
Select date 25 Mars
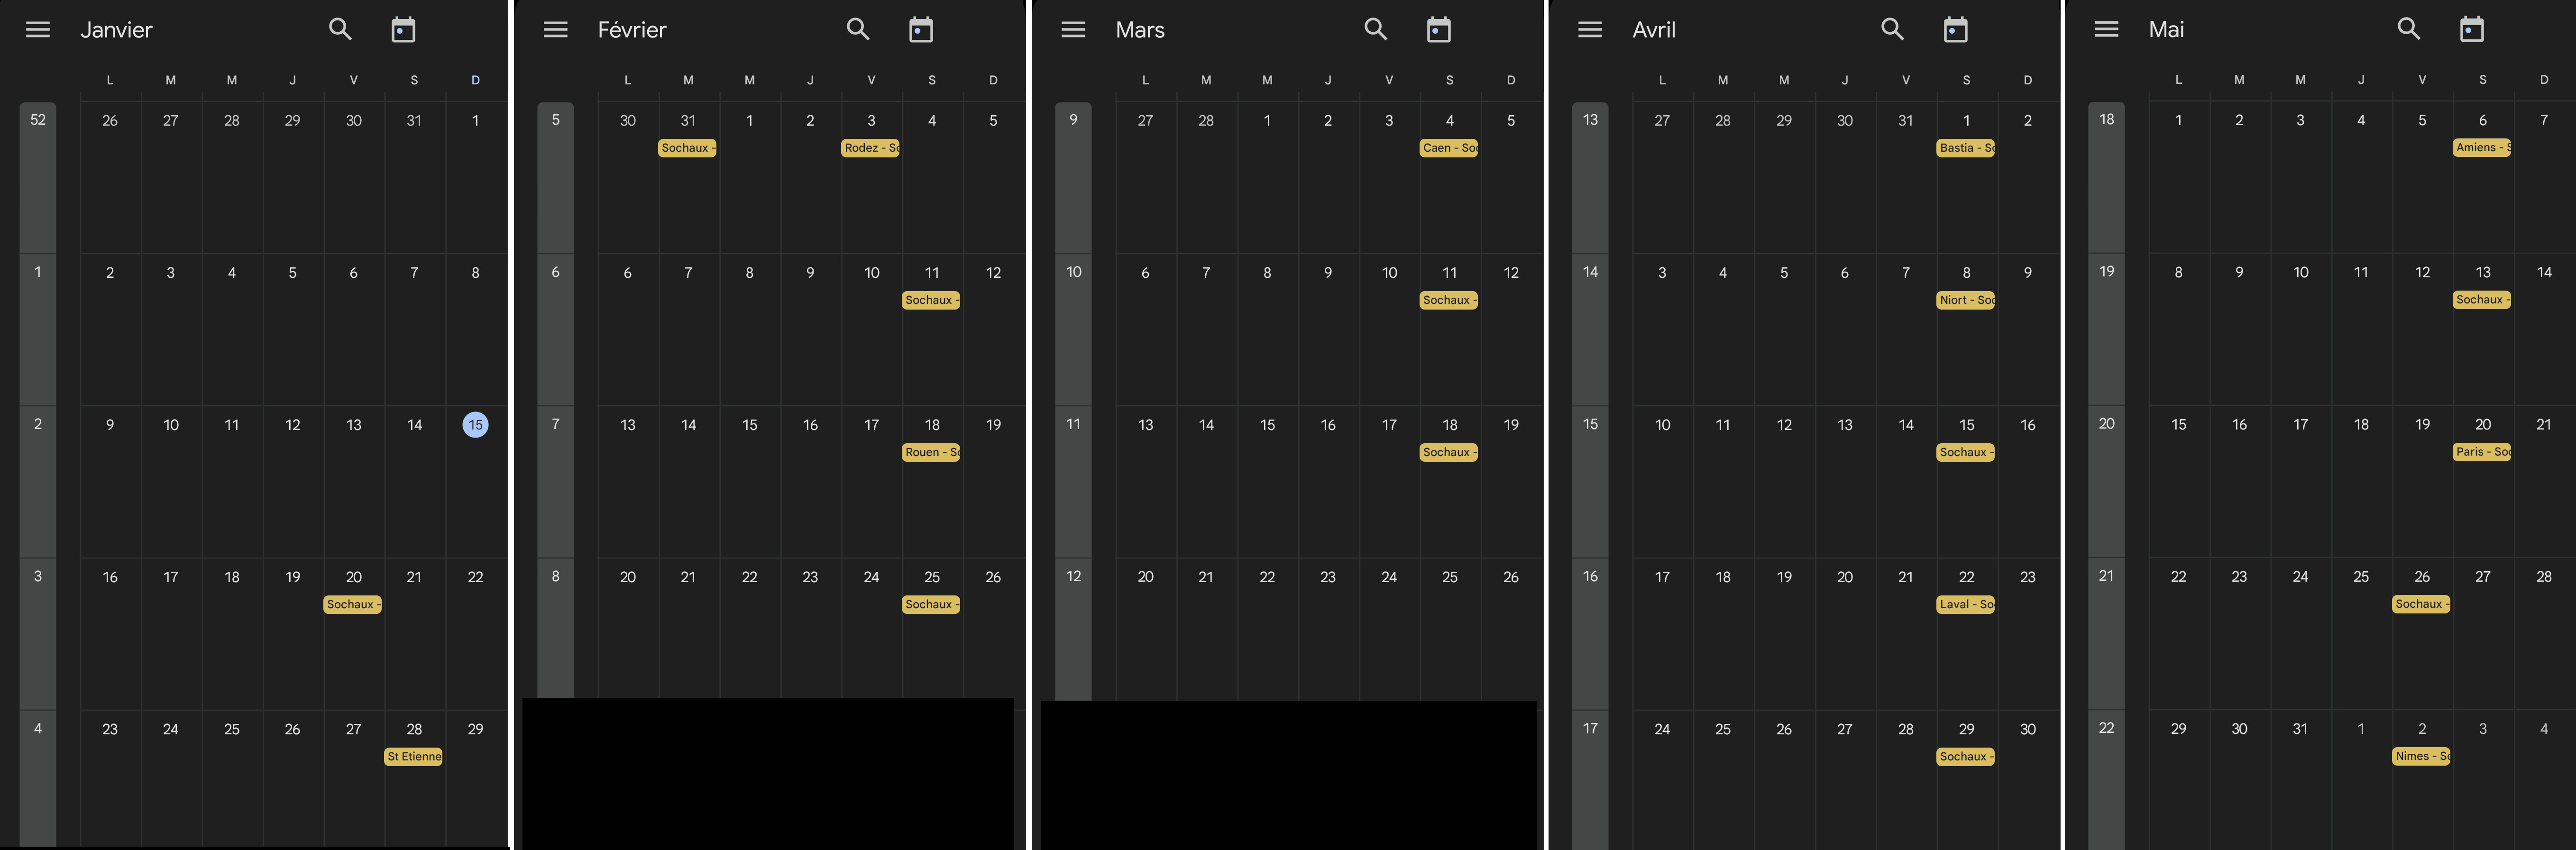[1449, 577]
